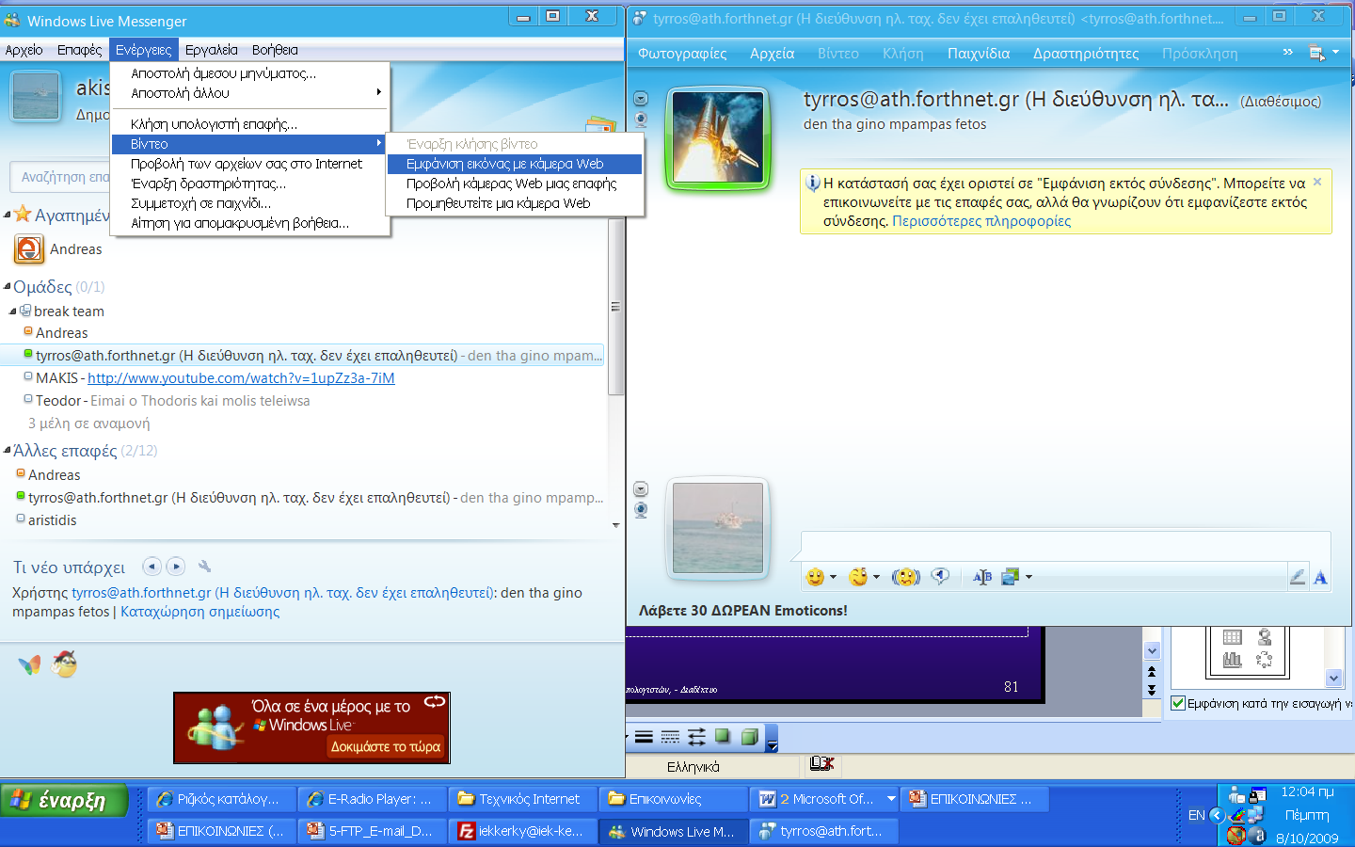Screen dimensions: 1355x847
Task: Expand more conversation toolbar options chevron
Action: click(x=1287, y=53)
